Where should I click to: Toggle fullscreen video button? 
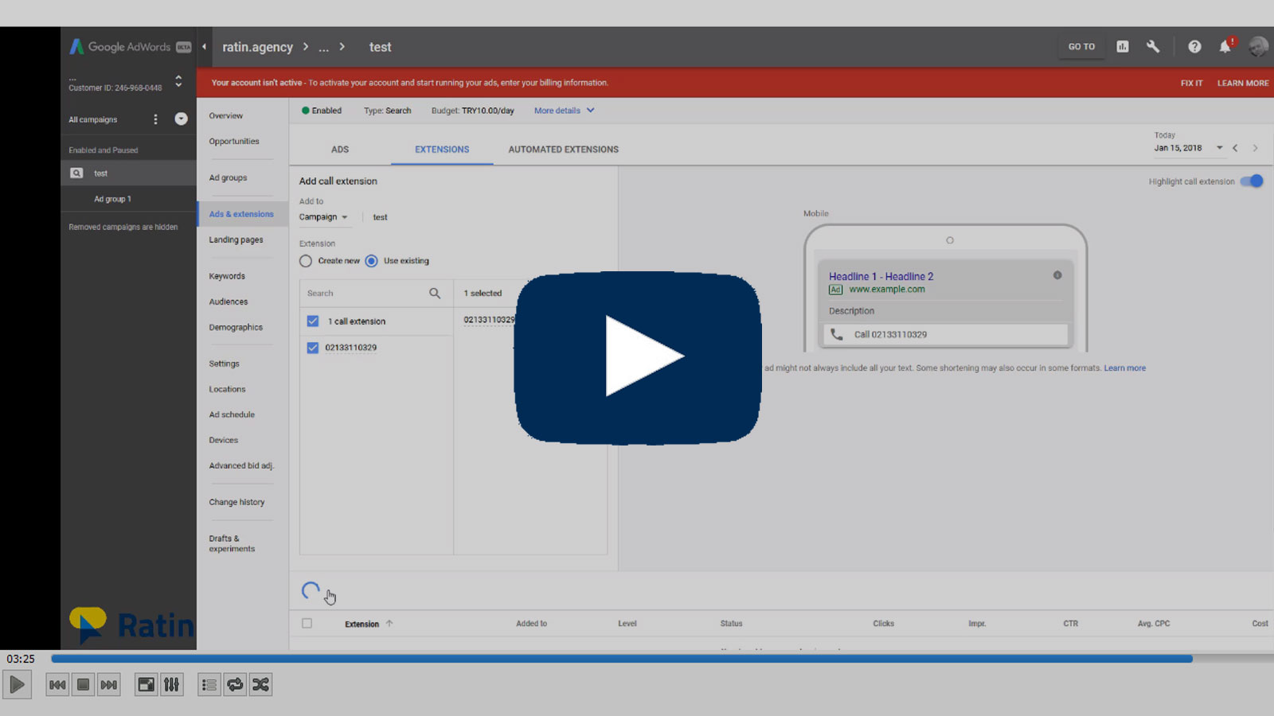click(146, 685)
